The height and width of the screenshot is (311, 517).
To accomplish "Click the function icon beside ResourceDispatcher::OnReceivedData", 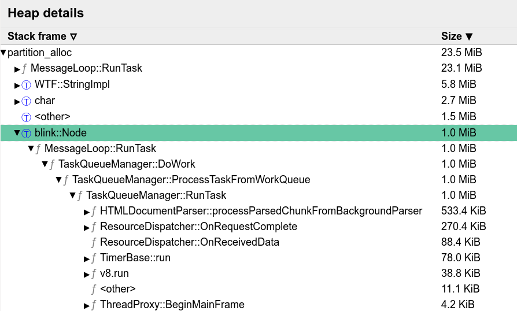I will (x=94, y=242).
